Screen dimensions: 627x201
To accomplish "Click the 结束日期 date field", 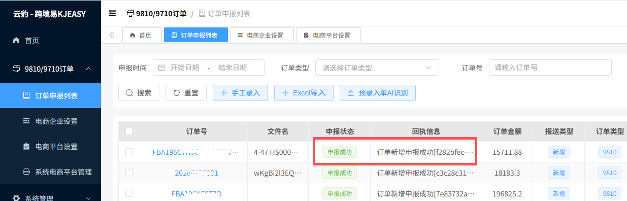I will click(x=233, y=68).
